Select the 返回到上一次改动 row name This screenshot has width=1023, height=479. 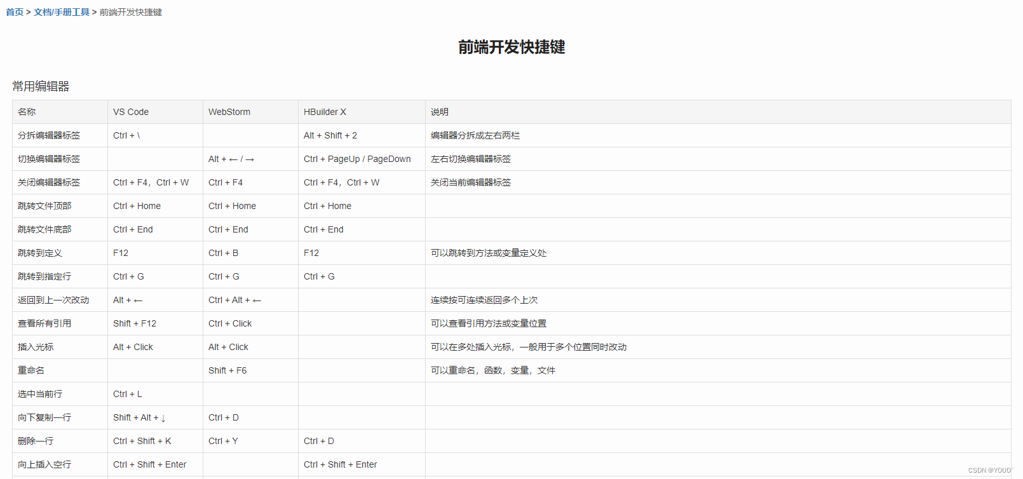coord(53,300)
